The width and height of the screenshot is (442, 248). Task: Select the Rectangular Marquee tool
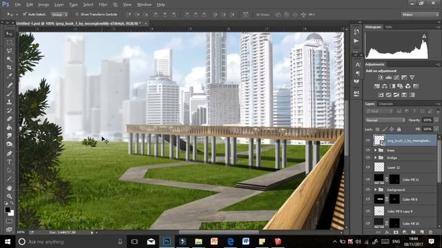pos(9,43)
